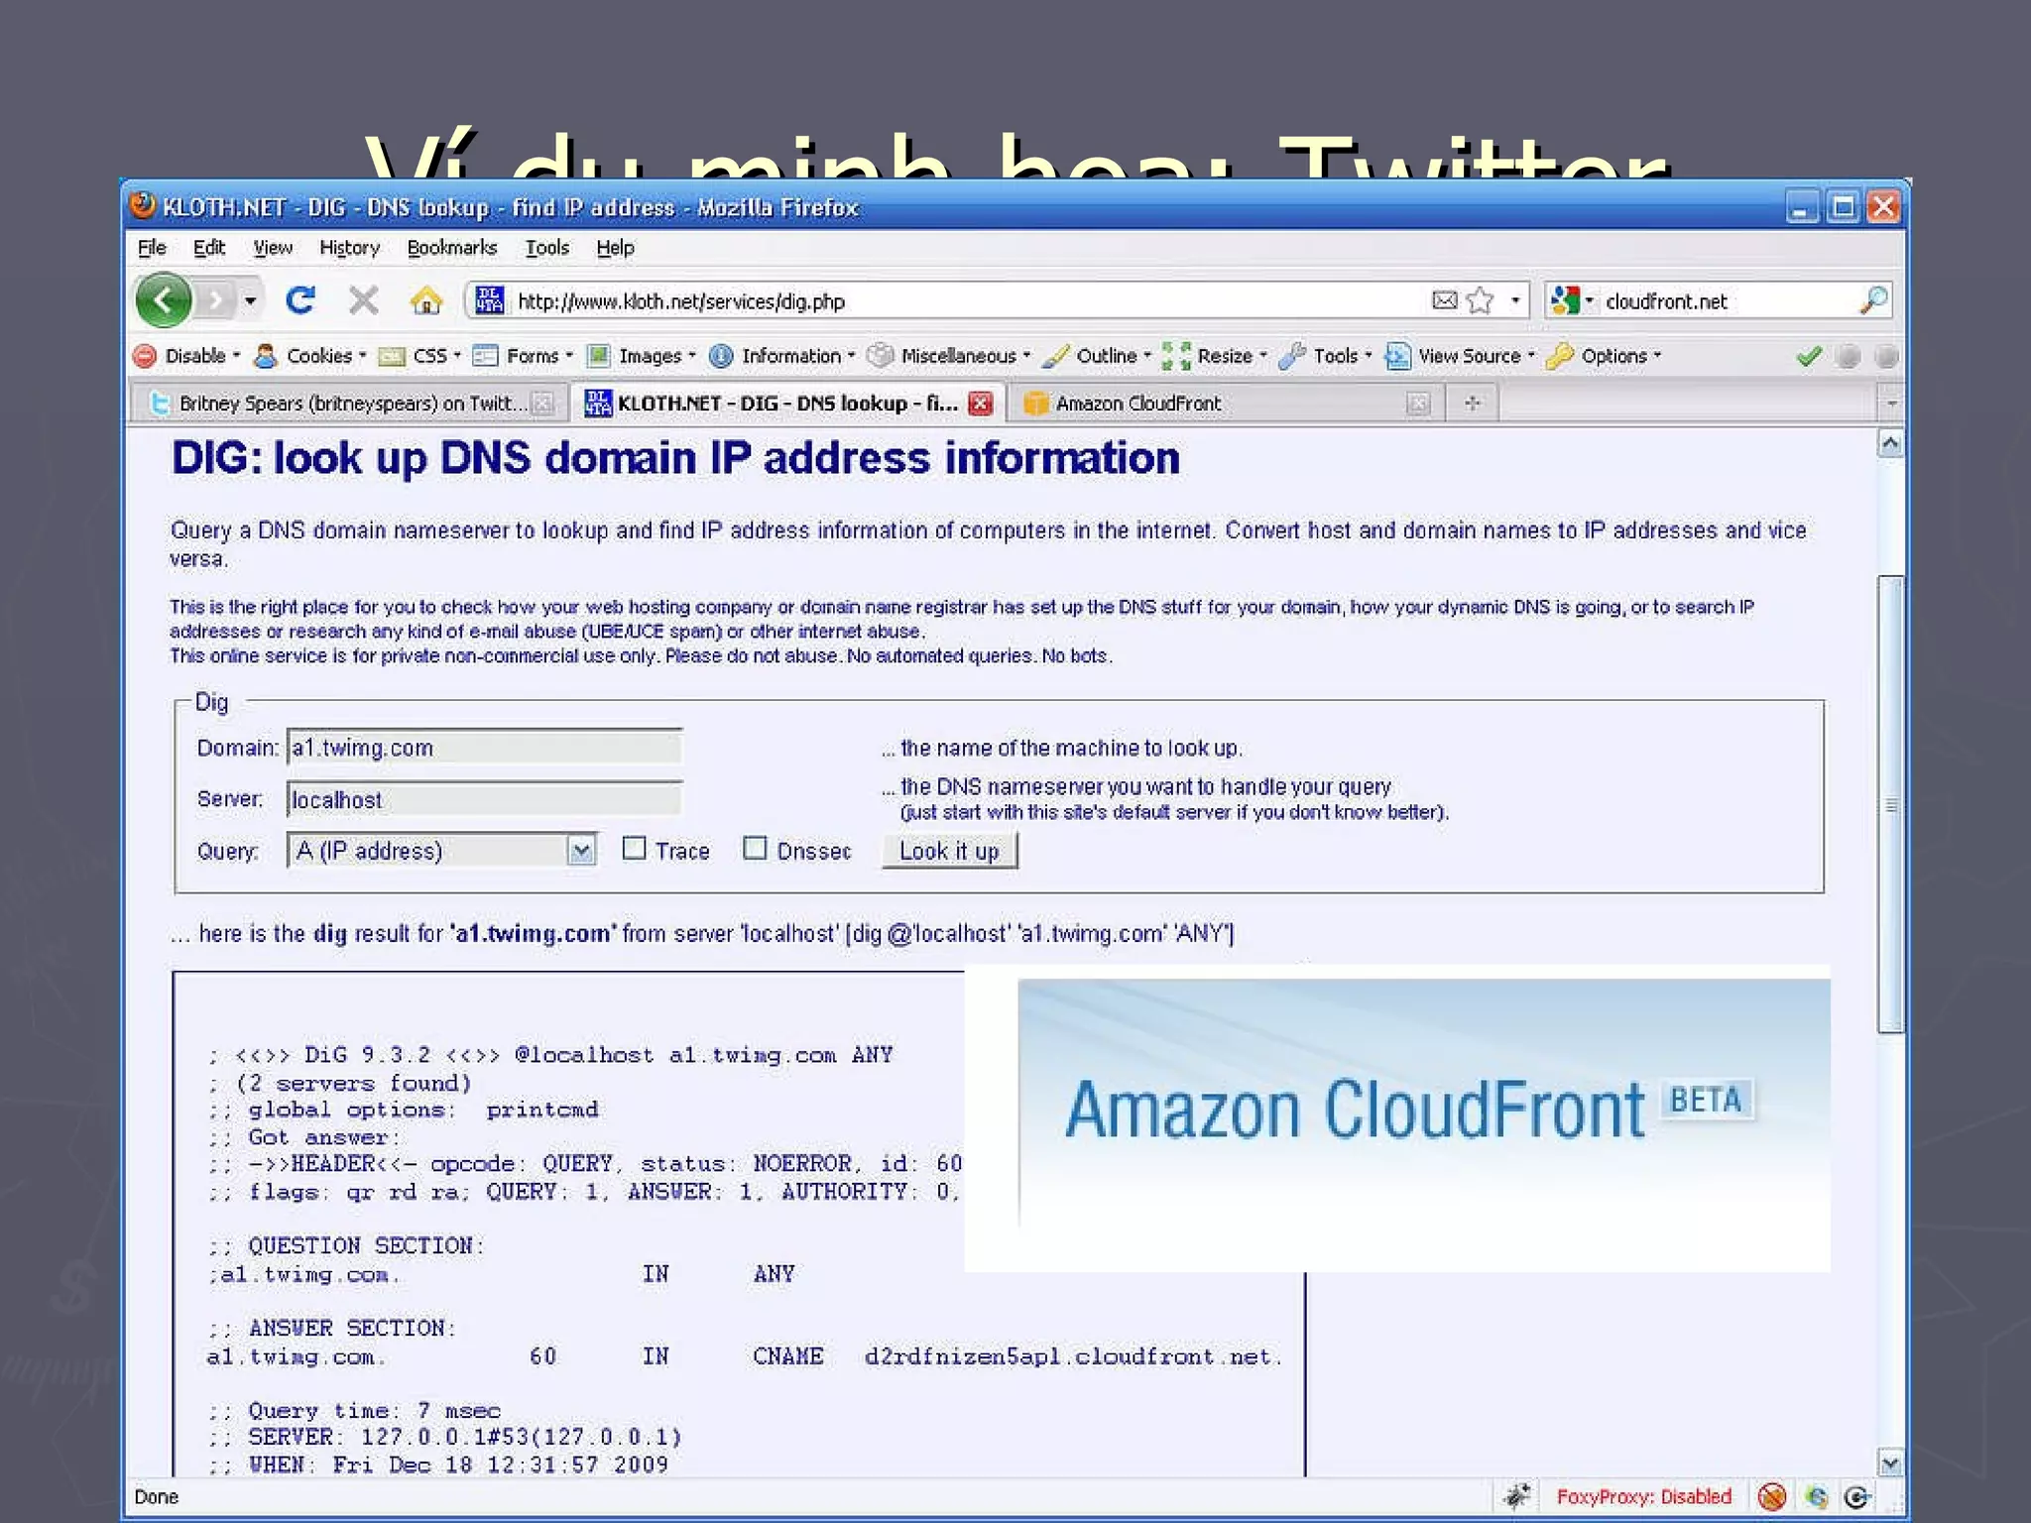
Task: Open a new tab with plus icon
Action: (1472, 404)
